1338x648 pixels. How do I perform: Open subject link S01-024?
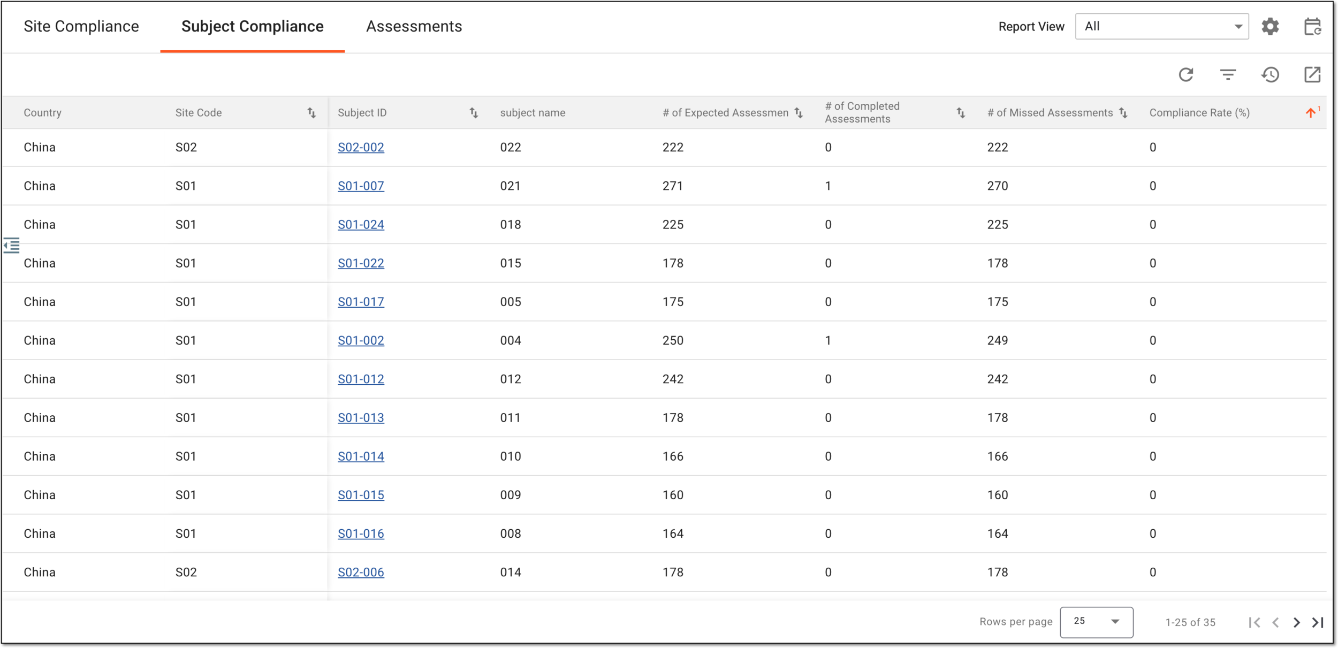point(361,224)
